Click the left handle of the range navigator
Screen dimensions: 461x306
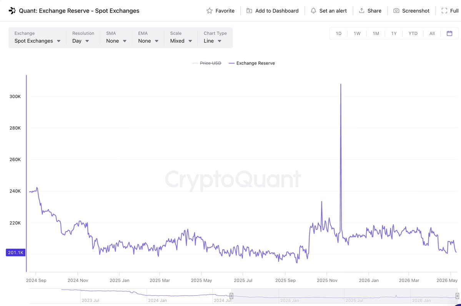pyautogui.click(x=231, y=296)
